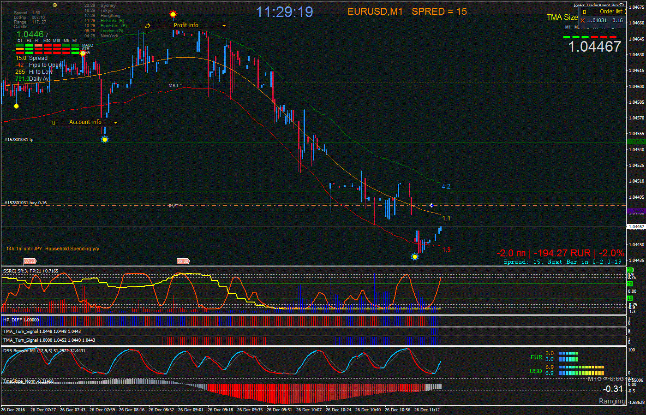Click the Ranging status text

click(612, 401)
